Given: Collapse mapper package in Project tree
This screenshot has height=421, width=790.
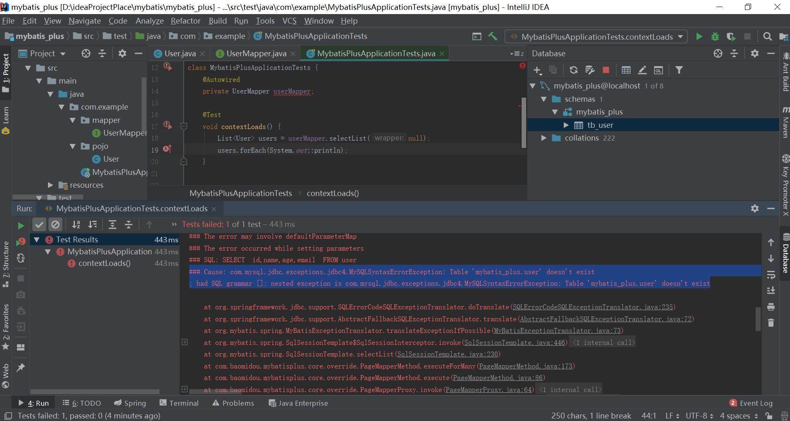Looking at the screenshot, I should pyautogui.click(x=73, y=120).
